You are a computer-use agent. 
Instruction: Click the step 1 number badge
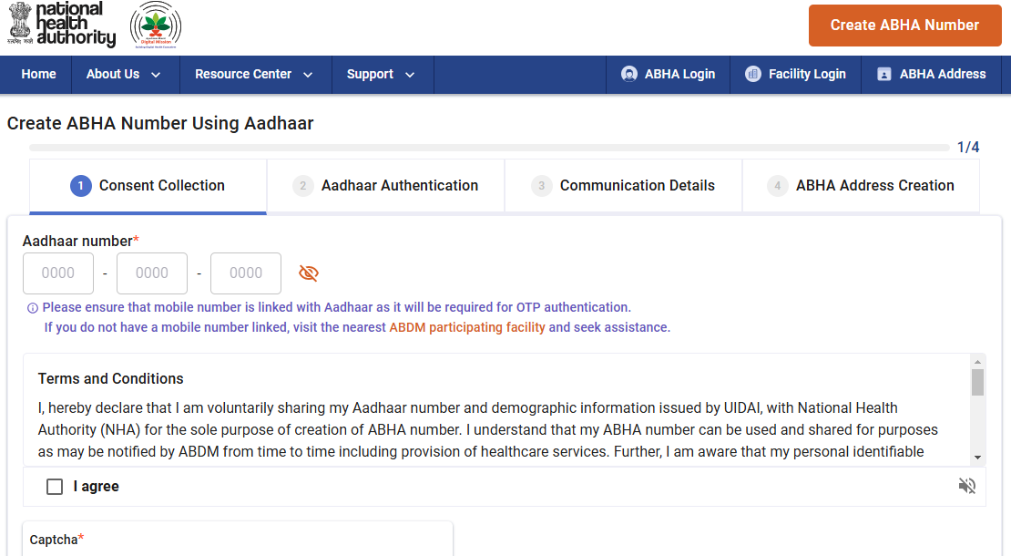80,186
